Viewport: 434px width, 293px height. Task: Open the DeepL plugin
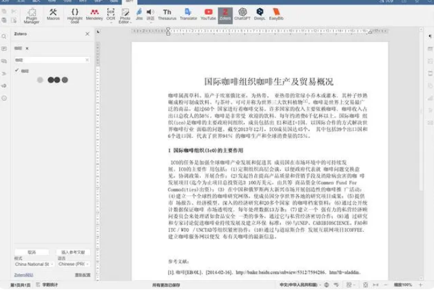[x=260, y=14]
